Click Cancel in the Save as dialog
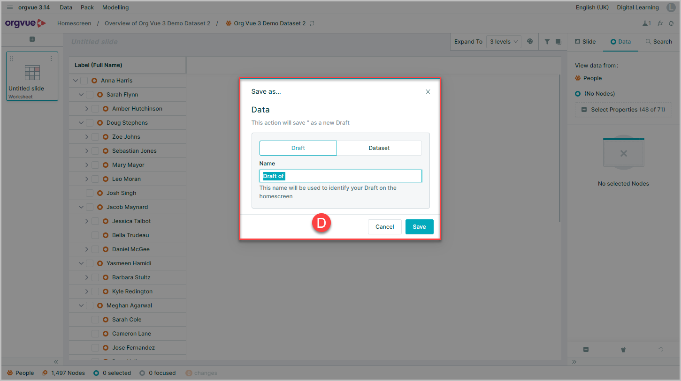This screenshot has width=681, height=381. [x=385, y=227]
